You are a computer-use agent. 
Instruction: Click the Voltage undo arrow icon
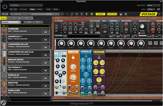pyautogui.click(x=62, y=14)
